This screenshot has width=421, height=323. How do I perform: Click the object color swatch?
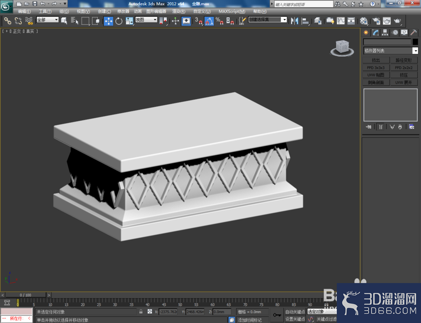tap(415, 42)
